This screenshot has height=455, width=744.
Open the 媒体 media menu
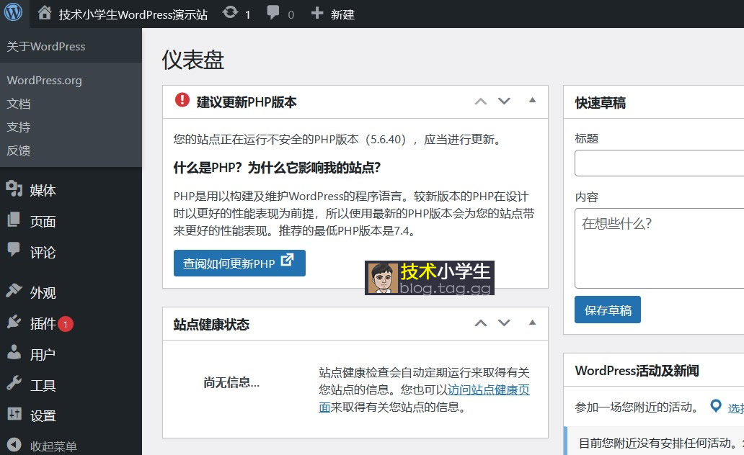pyautogui.click(x=43, y=191)
